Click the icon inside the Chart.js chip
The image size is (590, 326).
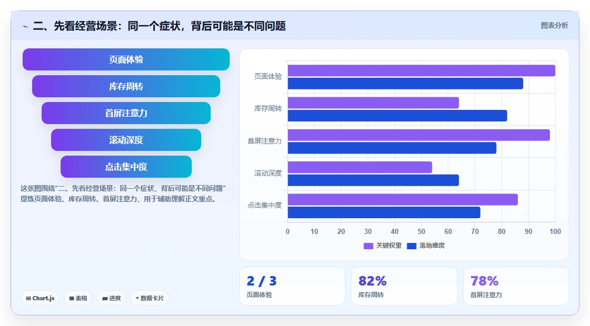[x=28, y=299]
